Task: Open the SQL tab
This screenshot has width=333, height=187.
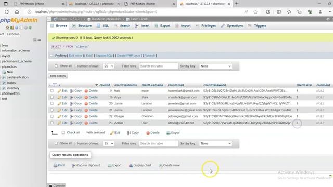Action: tap(103, 26)
